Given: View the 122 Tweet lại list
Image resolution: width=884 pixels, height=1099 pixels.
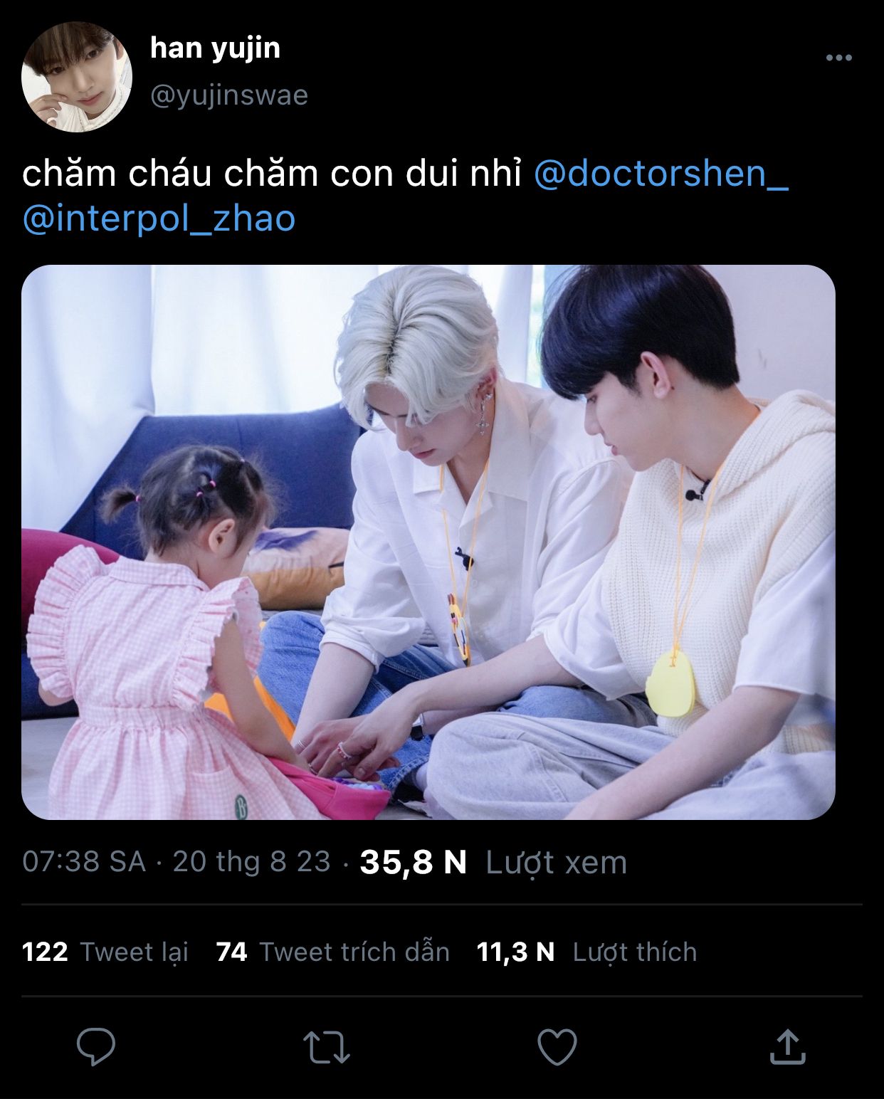Looking at the screenshot, I should [105, 952].
